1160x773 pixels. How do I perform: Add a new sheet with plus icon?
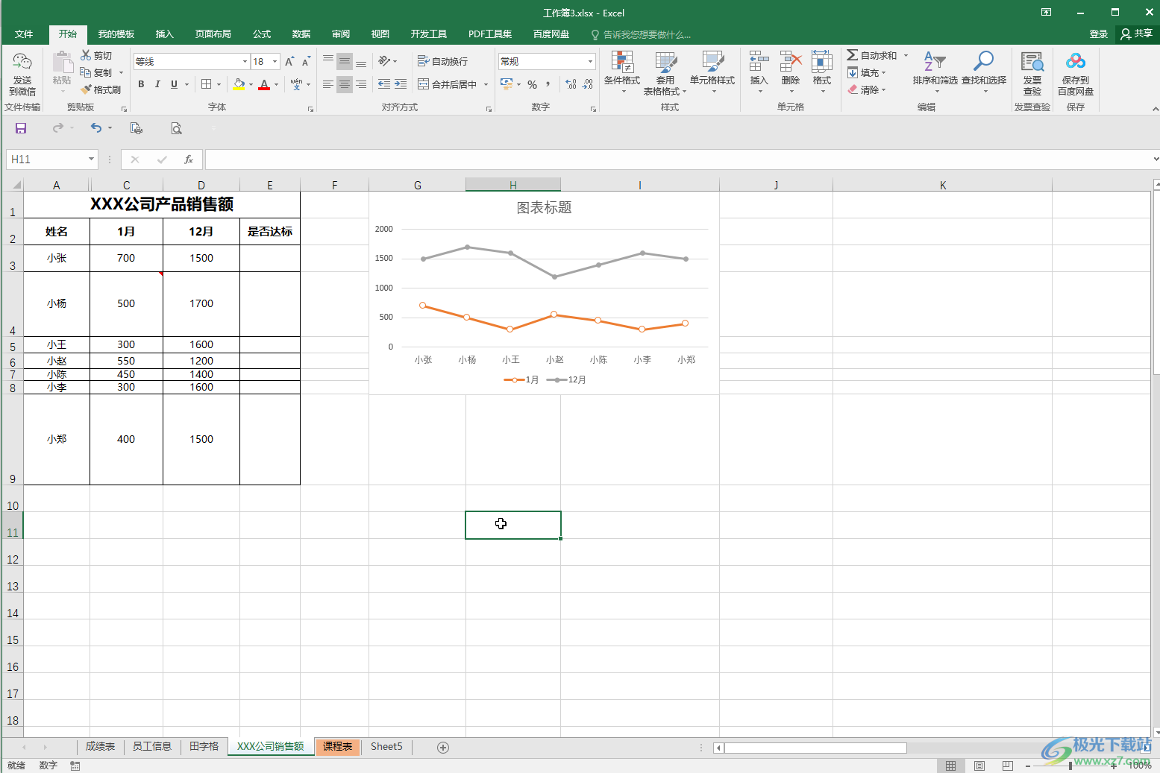click(x=443, y=748)
